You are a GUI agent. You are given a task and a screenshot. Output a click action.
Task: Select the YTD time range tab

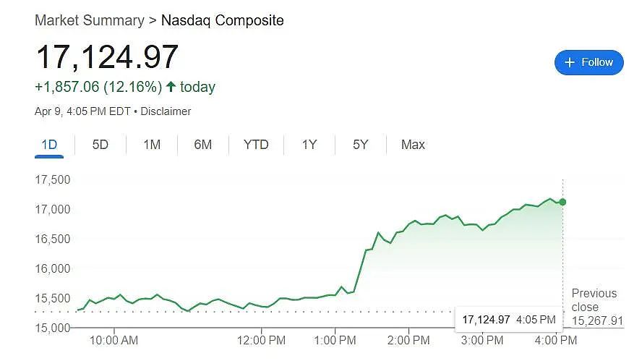coord(256,145)
